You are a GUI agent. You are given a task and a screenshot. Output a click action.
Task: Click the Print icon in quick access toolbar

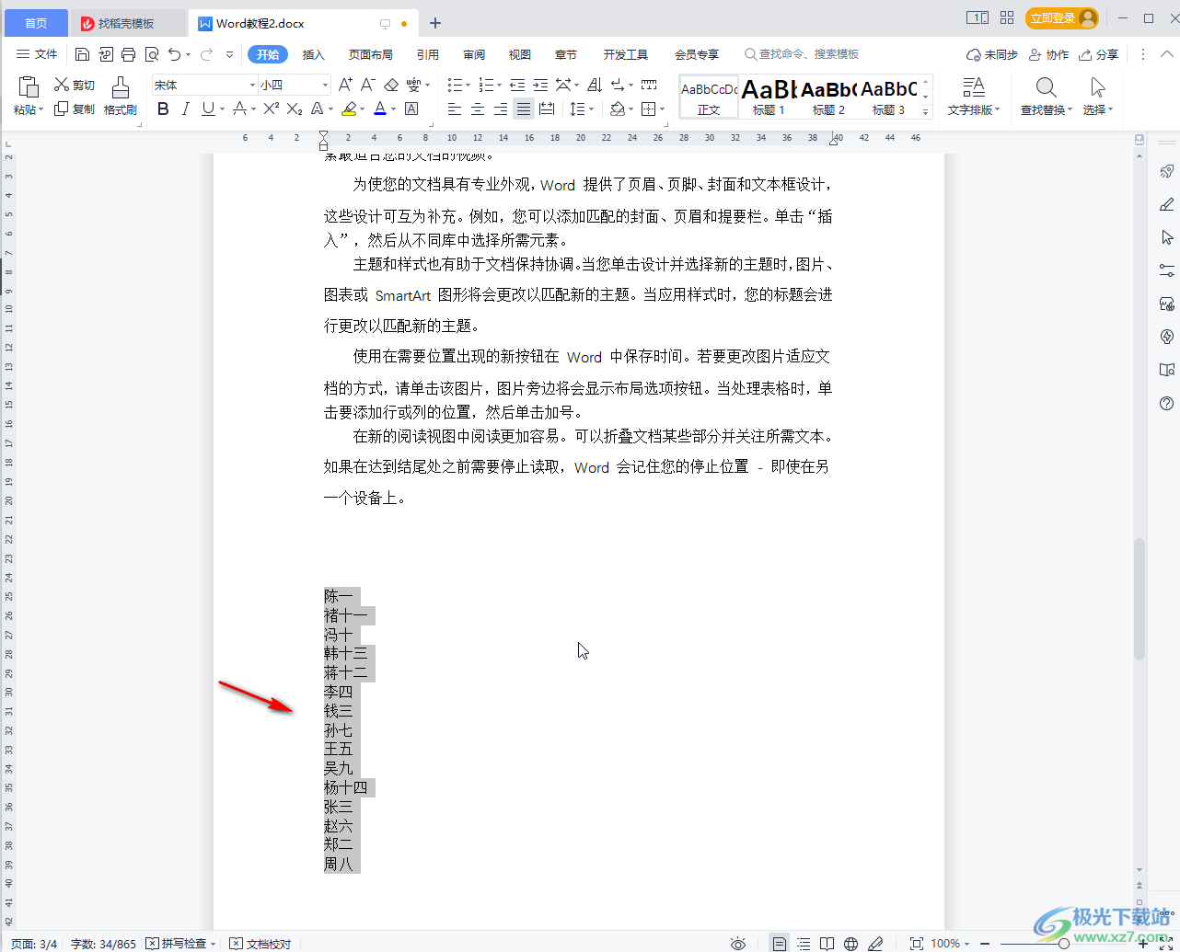point(128,54)
